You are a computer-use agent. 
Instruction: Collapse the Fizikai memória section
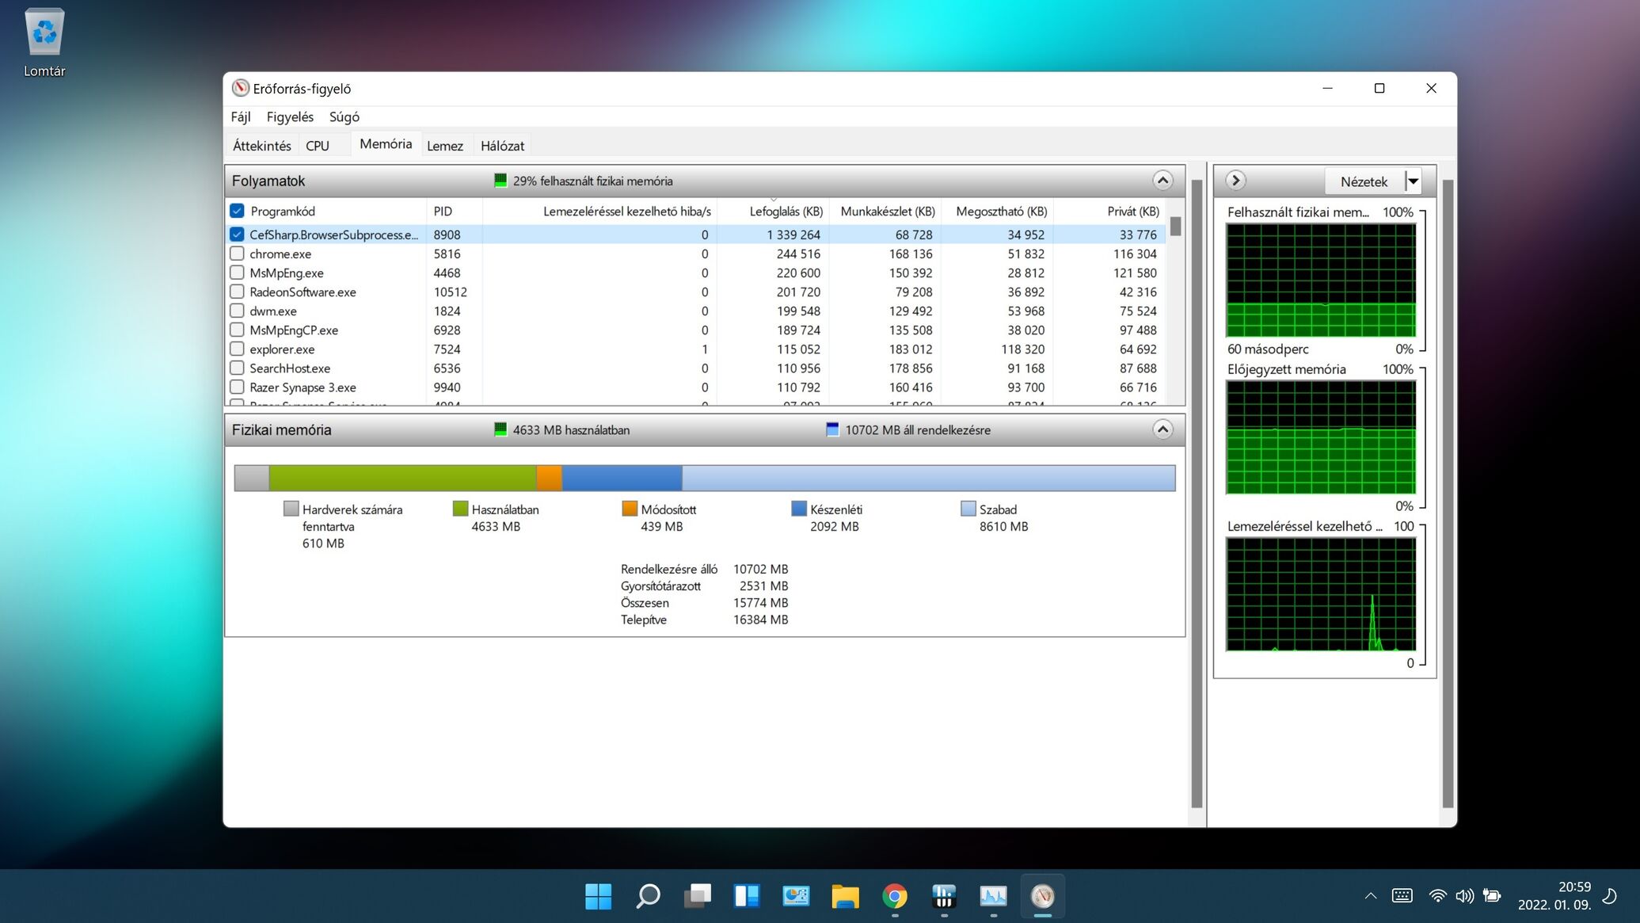tap(1162, 429)
